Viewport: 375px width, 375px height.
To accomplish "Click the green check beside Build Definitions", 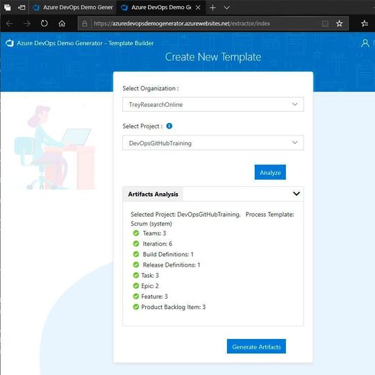I will click(x=136, y=254).
